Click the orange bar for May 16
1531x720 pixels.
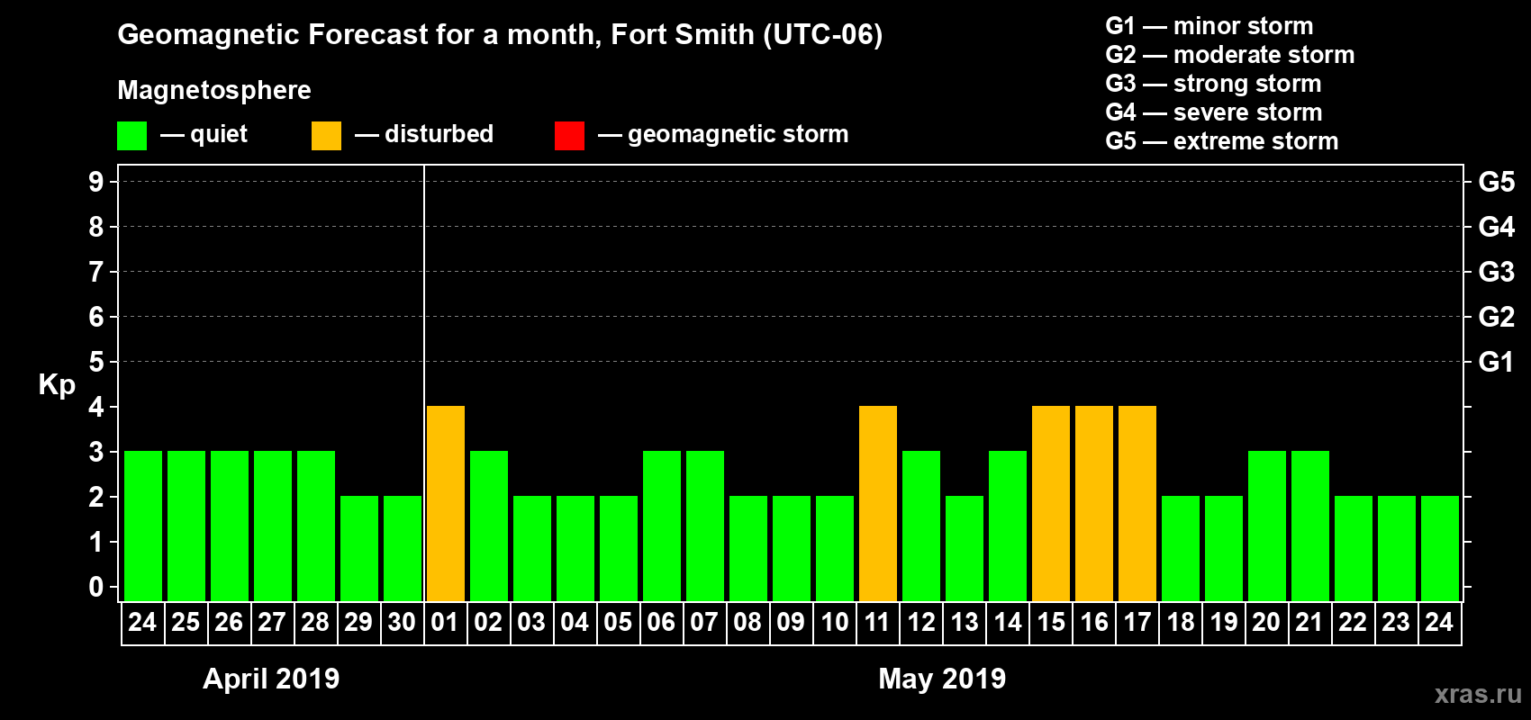[x=1094, y=503]
